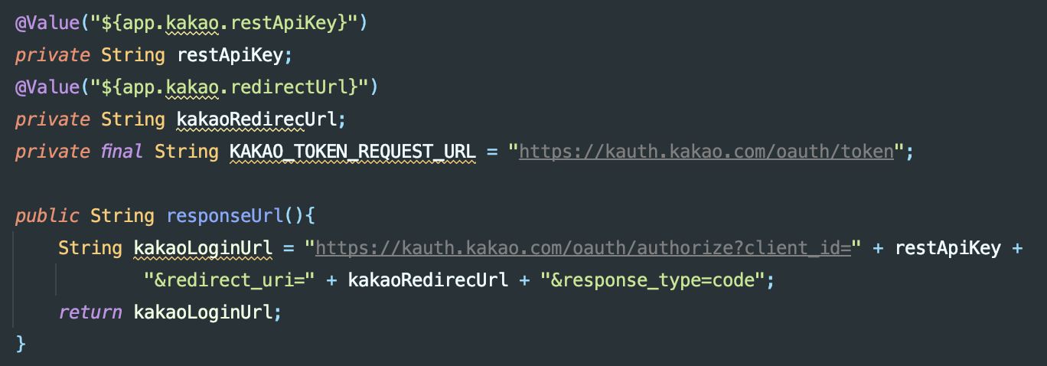The width and height of the screenshot is (1047, 366).
Task: Click the final keyword
Action: click(122, 152)
